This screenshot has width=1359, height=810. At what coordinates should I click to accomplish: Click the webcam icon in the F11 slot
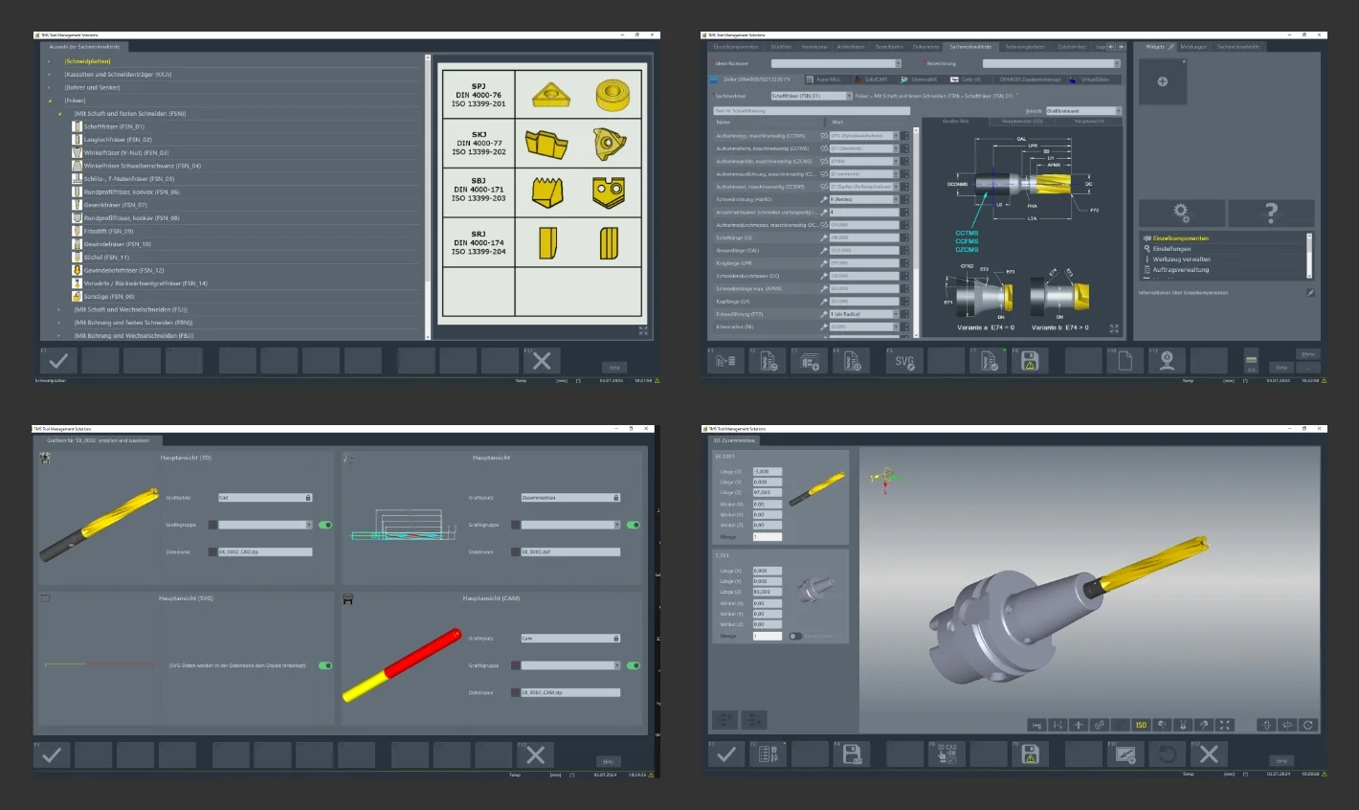point(1167,361)
